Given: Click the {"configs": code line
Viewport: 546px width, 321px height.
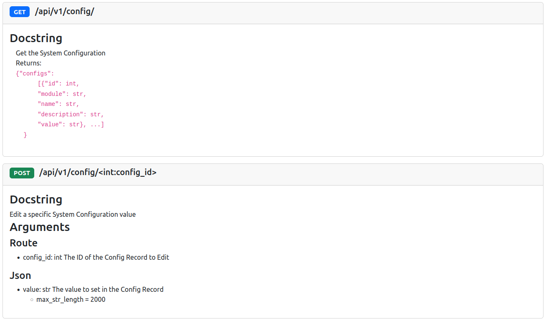Looking at the screenshot, I should (x=35, y=73).
